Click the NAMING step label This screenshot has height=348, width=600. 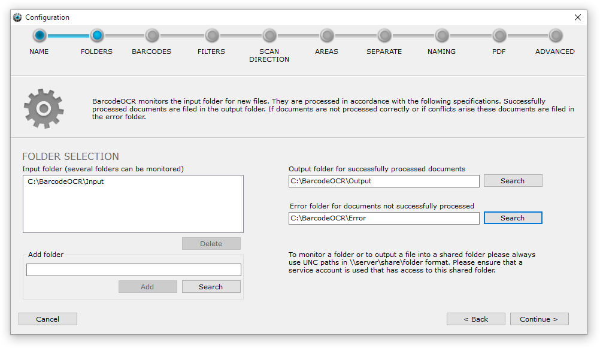(441, 52)
